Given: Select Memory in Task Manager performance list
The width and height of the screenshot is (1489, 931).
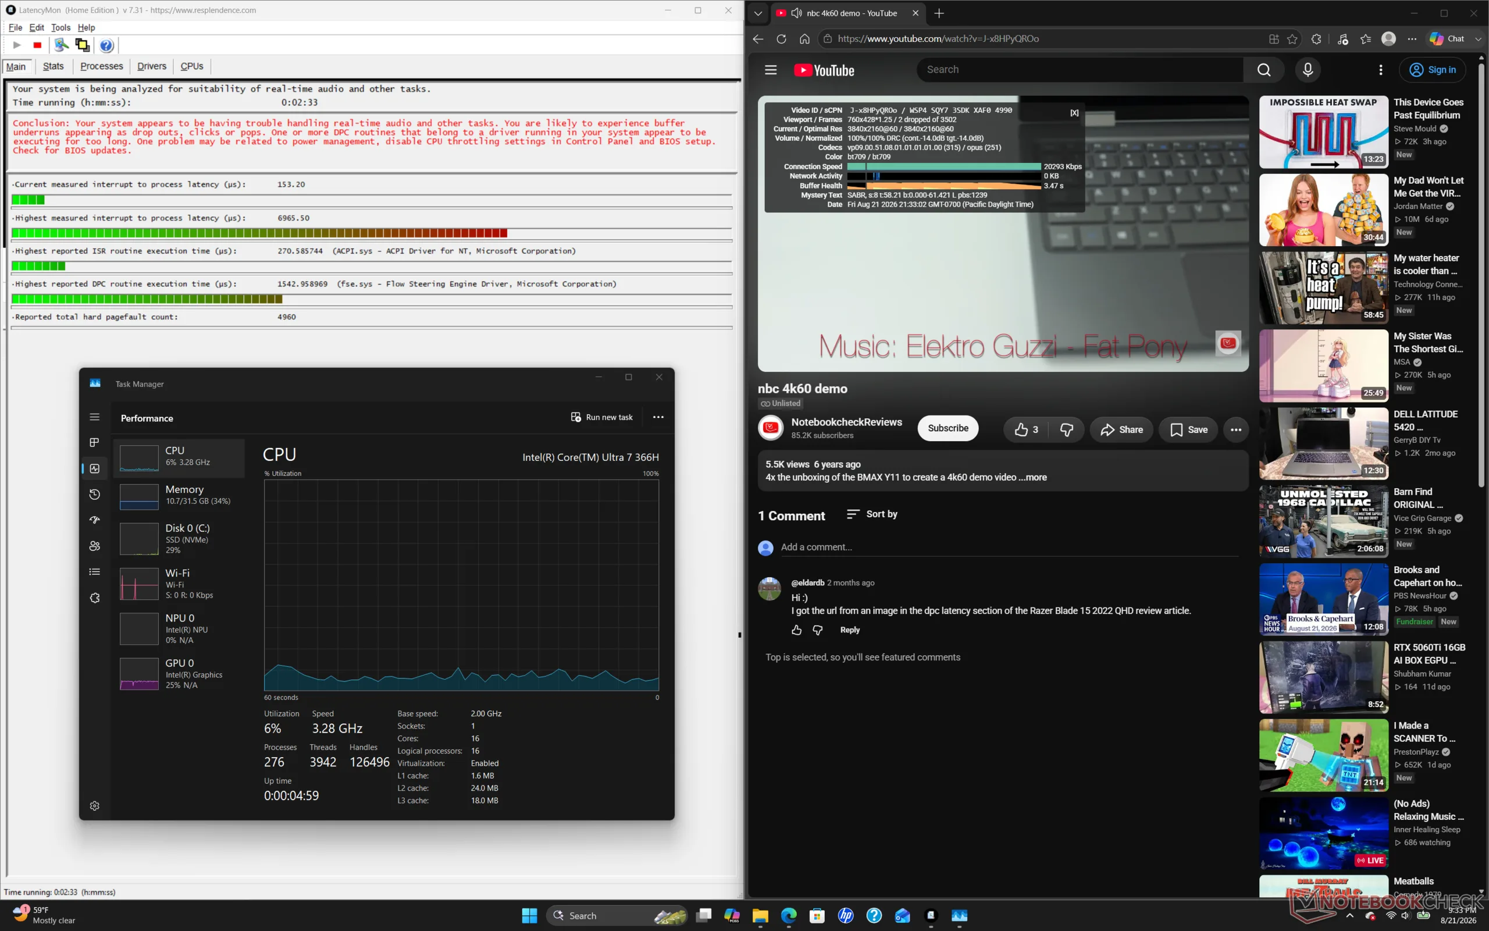Looking at the screenshot, I should click(x=179, y=496).
